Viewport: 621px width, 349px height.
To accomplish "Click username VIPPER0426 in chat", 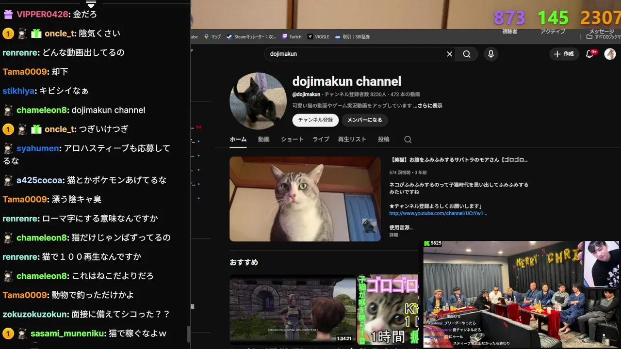I will (x=43, y=14).
